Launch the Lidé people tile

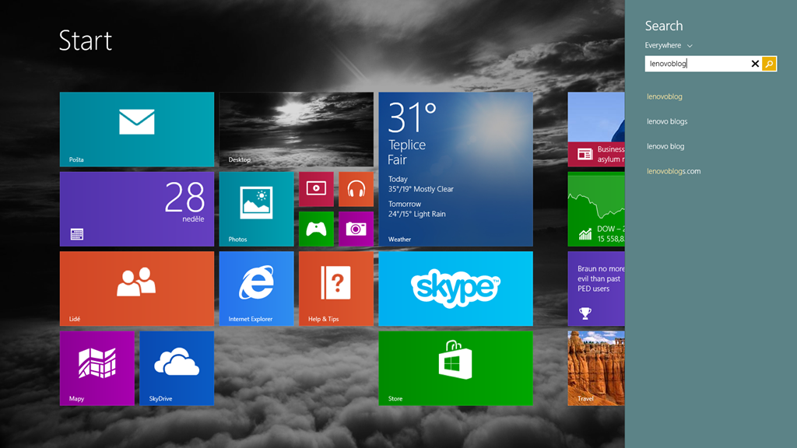click(136, 289)
